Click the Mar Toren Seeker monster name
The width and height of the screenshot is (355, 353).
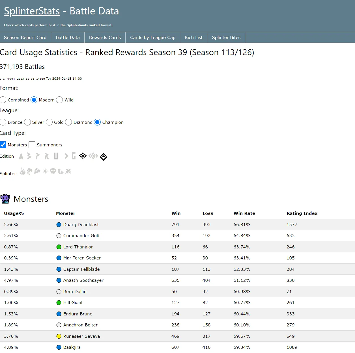click(x=82, y=258)
